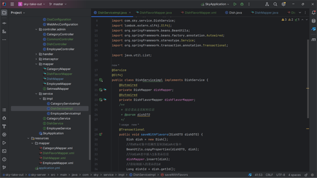Open the Commit tool window

pyautogui.click(x=4, y=23)
